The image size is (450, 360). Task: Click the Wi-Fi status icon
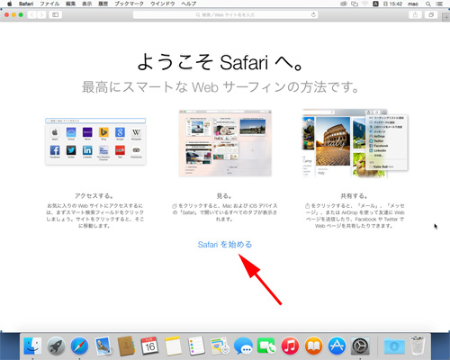[365, 4]
